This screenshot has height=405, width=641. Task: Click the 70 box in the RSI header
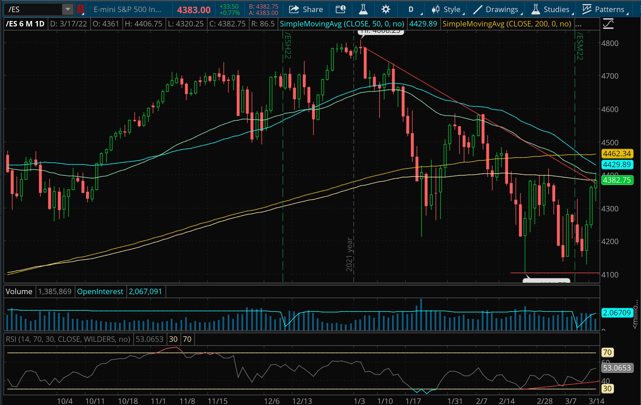tap(187, 339)
